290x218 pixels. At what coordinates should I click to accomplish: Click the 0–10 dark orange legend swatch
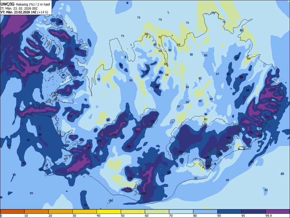[x=12, y=212]
